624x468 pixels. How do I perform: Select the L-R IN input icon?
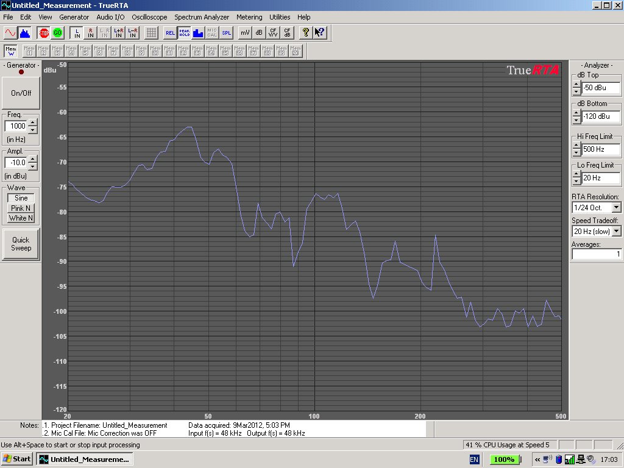132,33
